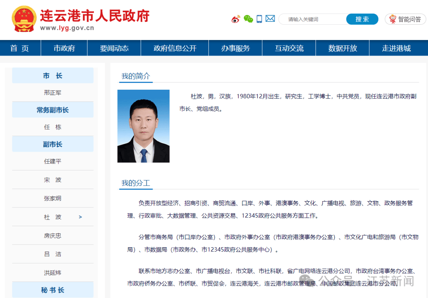This screenshot has width=428, height=298.
Task: Select 洪延炜 in the sidebar
Action: 53,273
